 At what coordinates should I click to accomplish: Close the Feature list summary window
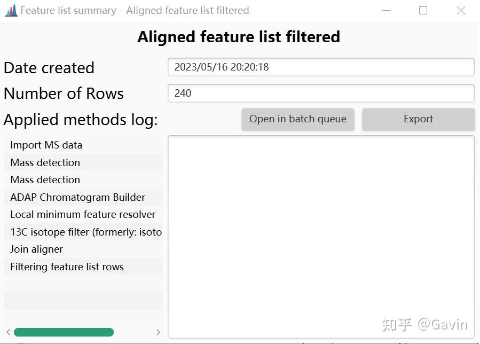(461, 10)
